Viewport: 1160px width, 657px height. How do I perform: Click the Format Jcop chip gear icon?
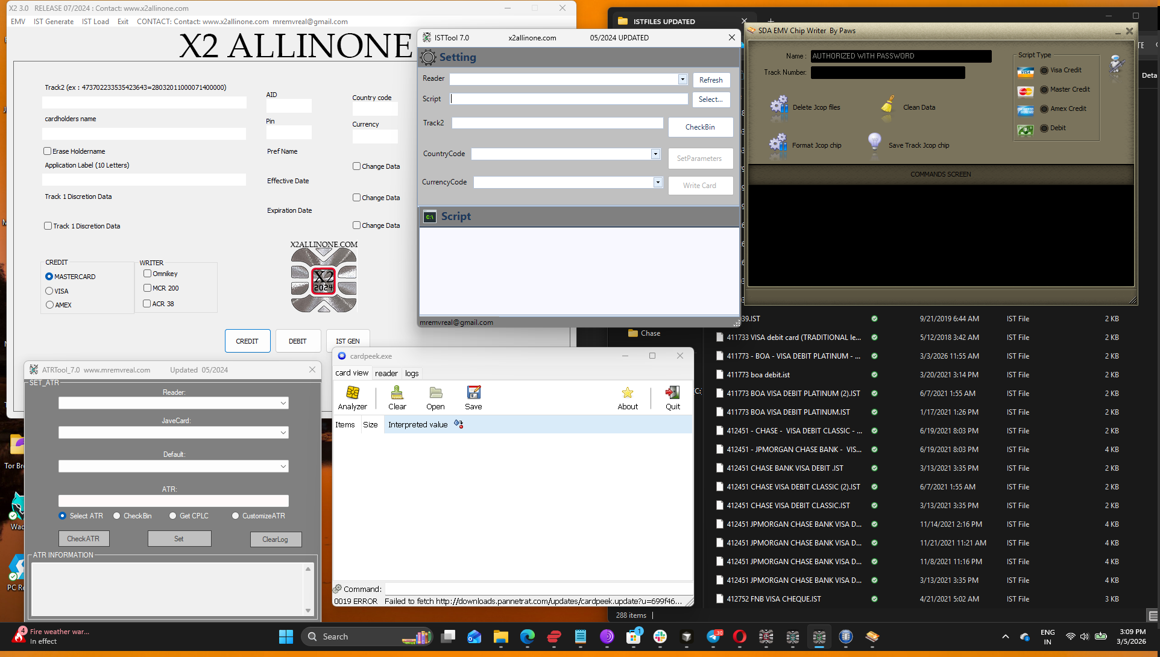click(778, 143)
